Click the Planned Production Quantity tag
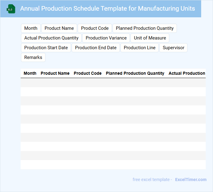This screenshot has width=213, height=192. click(x=145, y=28)
